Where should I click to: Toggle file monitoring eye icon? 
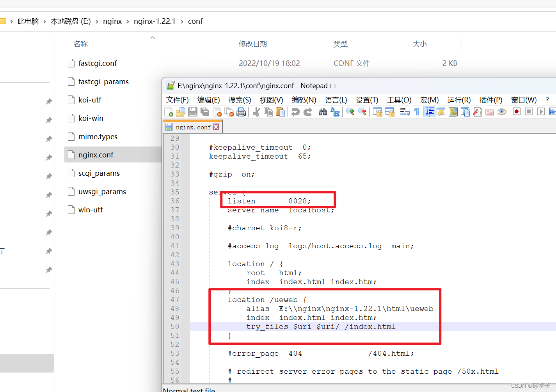pyautogui.click(x=501, y=112)
